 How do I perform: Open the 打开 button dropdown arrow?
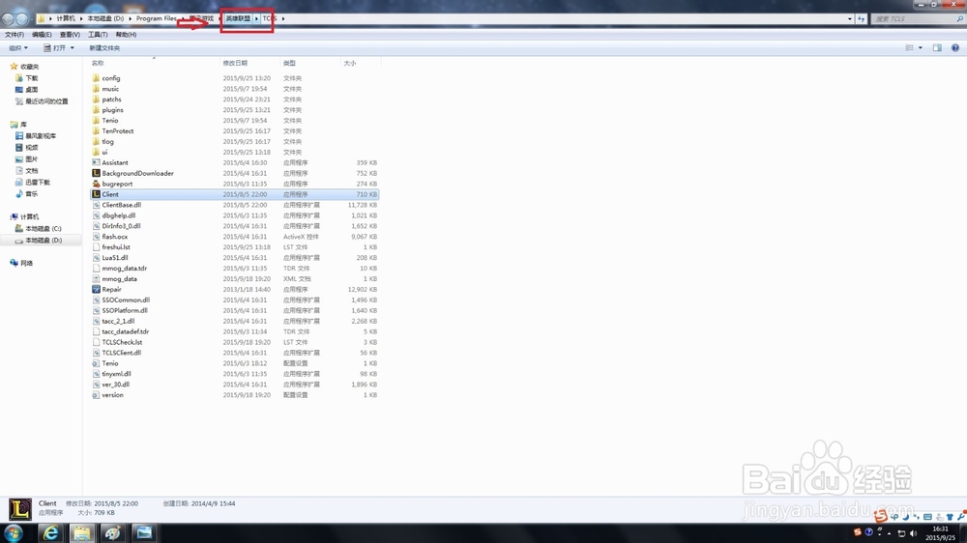tap(73, 47)
